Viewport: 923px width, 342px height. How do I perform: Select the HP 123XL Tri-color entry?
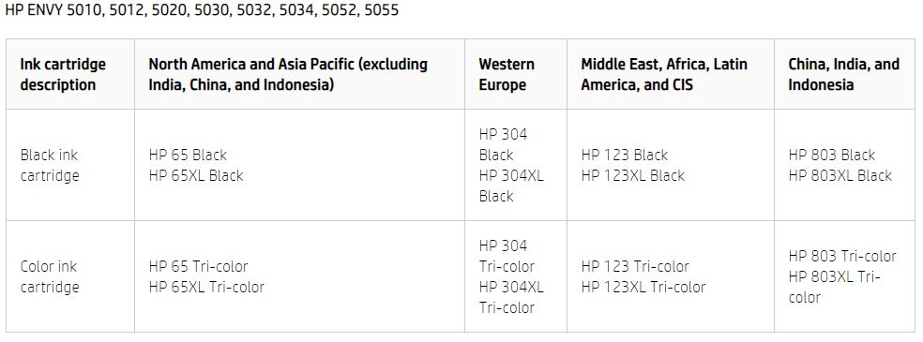643,287
